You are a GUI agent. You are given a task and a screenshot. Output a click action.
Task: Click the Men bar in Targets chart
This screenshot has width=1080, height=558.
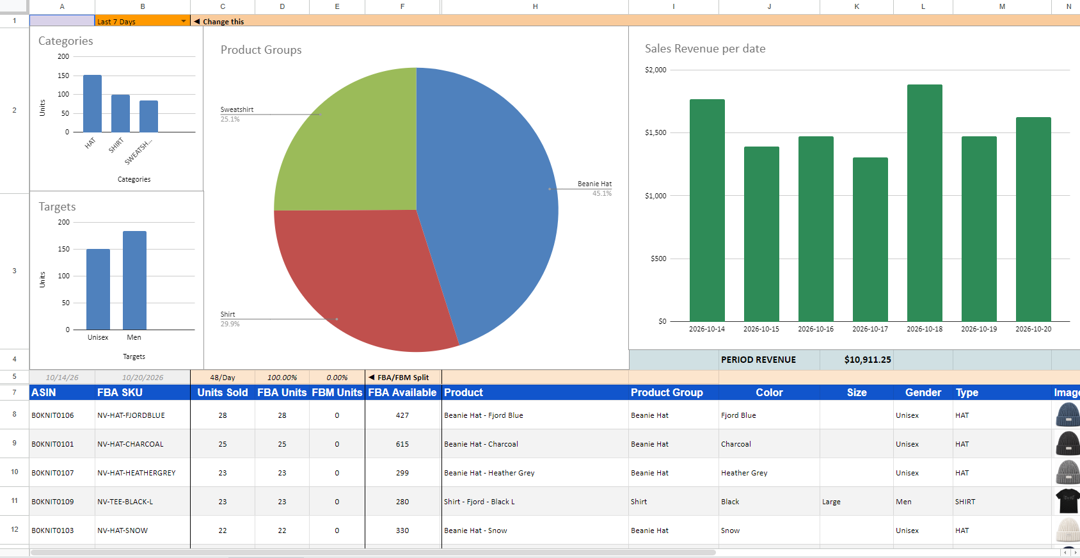[134, 280]
